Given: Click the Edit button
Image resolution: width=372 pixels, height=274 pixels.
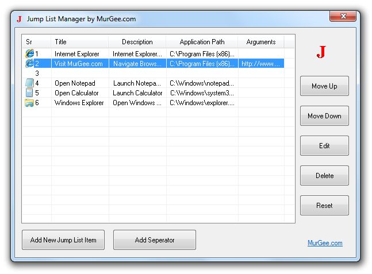Looking at the screenshot, I should point(324,146).
